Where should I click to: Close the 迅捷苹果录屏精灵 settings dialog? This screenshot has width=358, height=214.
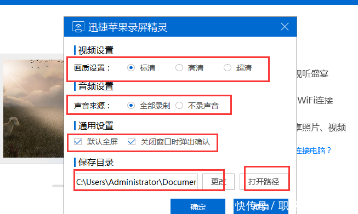285,27
